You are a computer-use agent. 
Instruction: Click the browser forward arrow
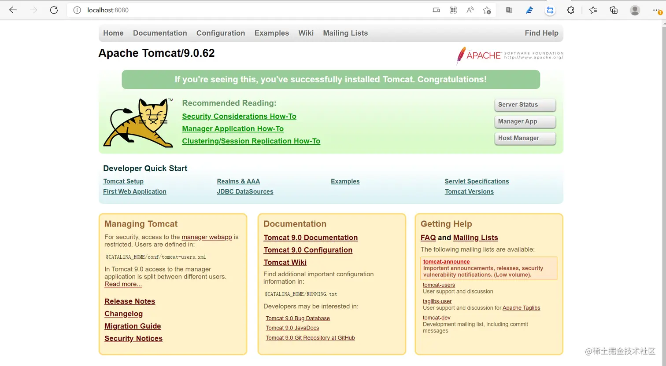pos(33,10)
